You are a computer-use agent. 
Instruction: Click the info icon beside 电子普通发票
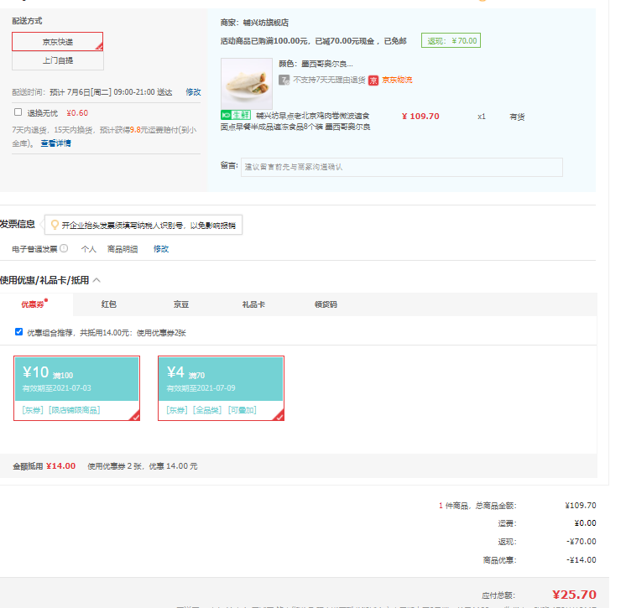tap(64, 248)
